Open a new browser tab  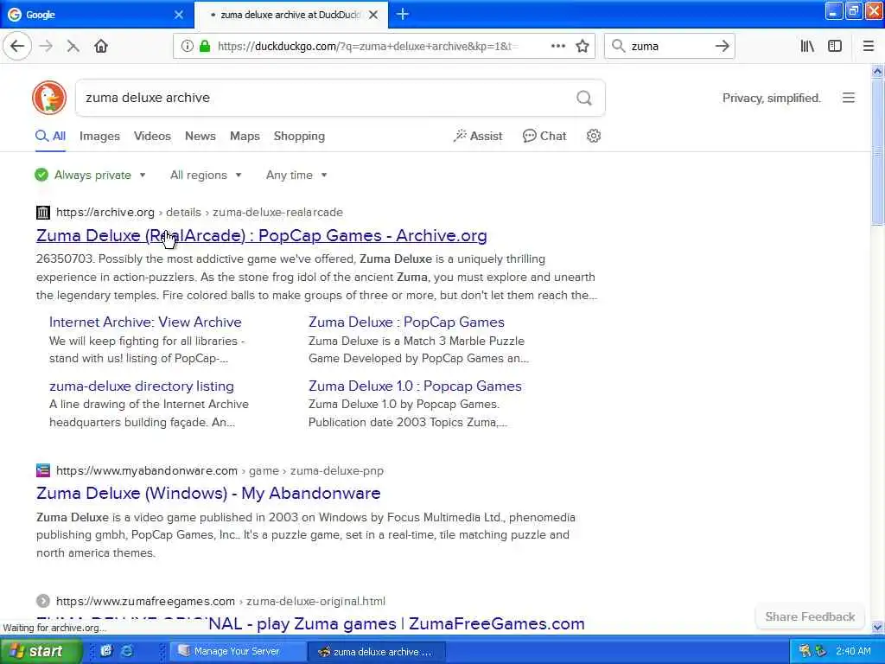point(403,15)
